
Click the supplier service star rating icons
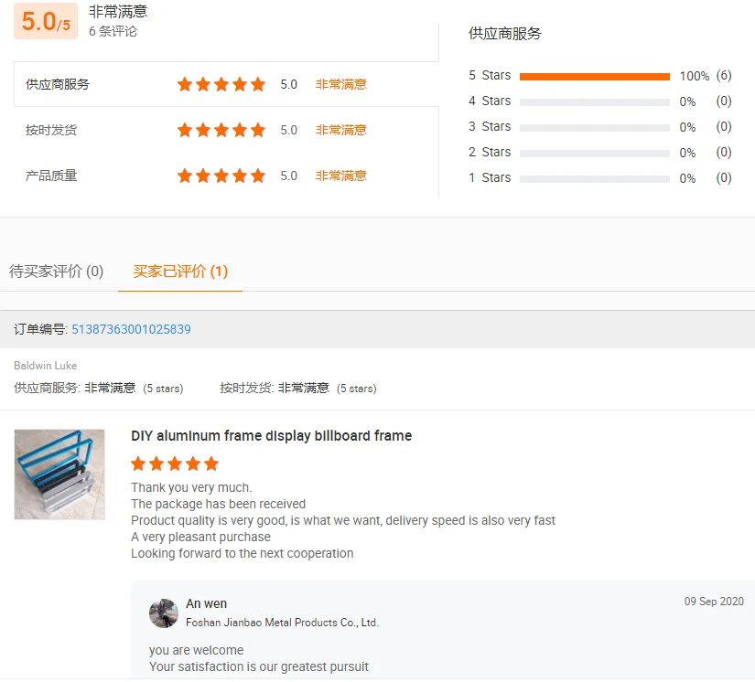coord(221,84)
